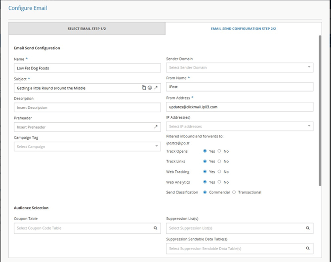Select No for Track Links

219,161
